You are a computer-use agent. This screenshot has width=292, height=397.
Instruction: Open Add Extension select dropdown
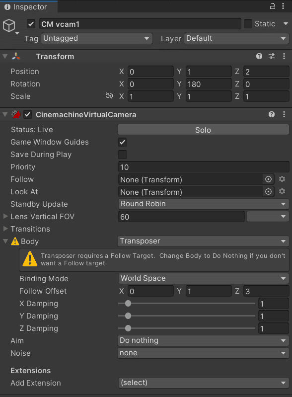click(x=204, y=383)
